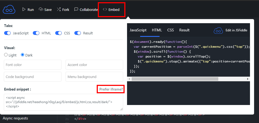Click the 'Tabs:' heading text
Screen dimensions: 259x123
tap(8, 26)
